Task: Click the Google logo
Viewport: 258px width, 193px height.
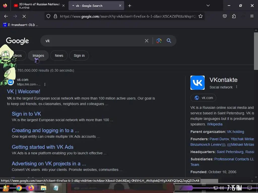Action: 17,41
